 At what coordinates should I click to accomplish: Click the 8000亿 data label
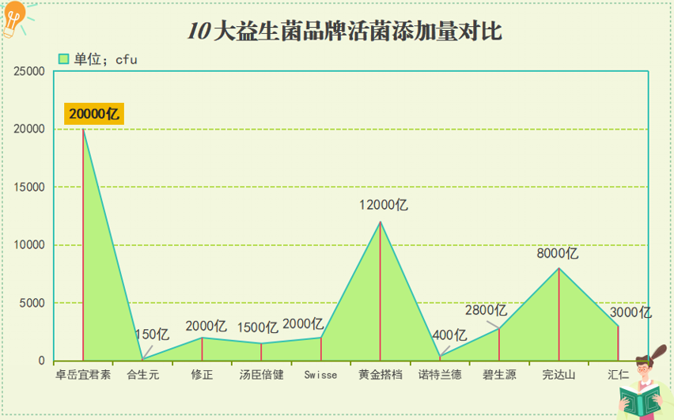tap(557, 253)
